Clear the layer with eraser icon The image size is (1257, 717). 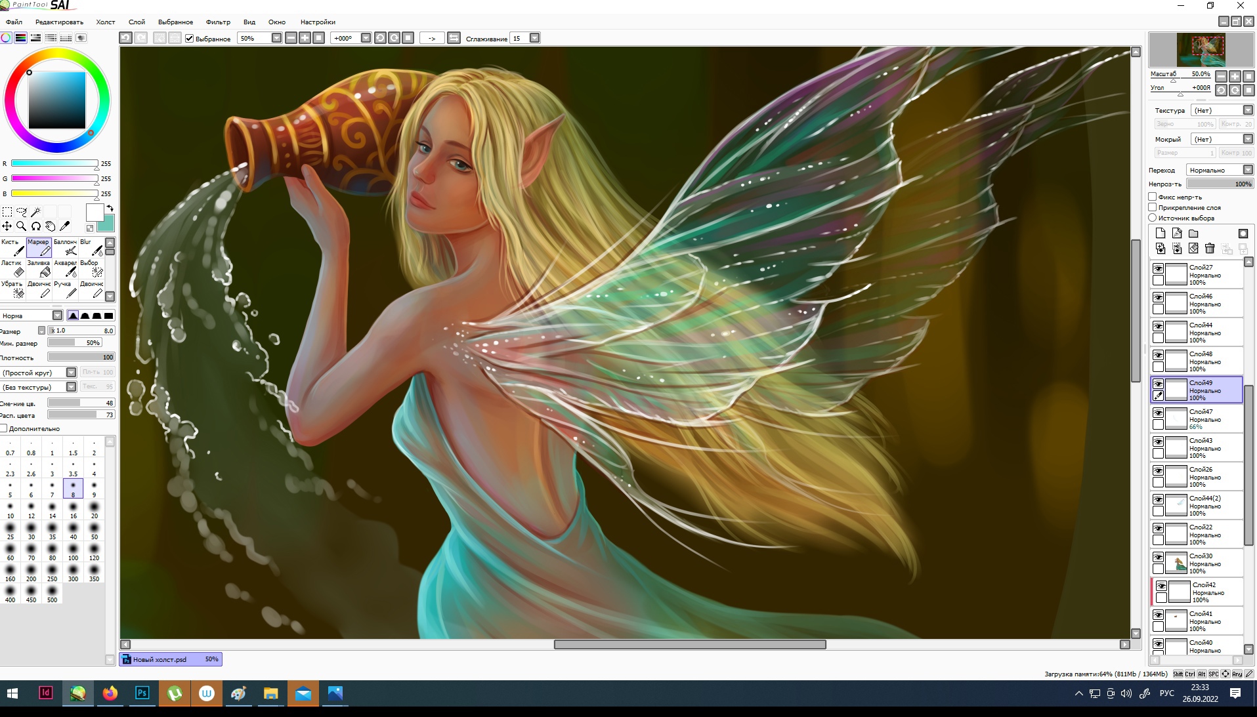click(1193, 249)
